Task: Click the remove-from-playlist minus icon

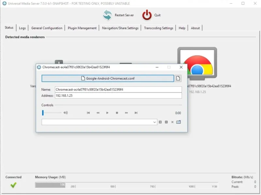Action: point(166,122)
